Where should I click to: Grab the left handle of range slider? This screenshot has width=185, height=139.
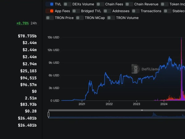tap(48, 115)
